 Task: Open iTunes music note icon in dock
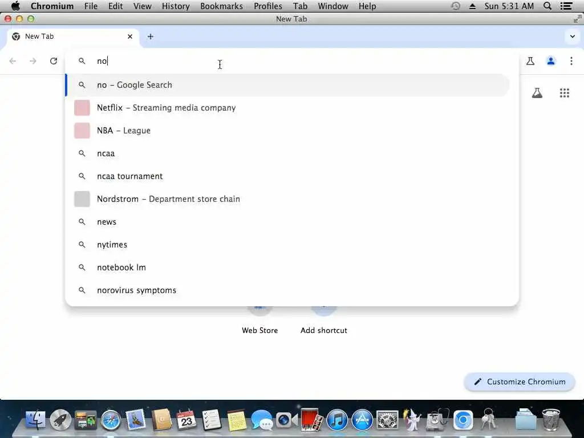337,420
